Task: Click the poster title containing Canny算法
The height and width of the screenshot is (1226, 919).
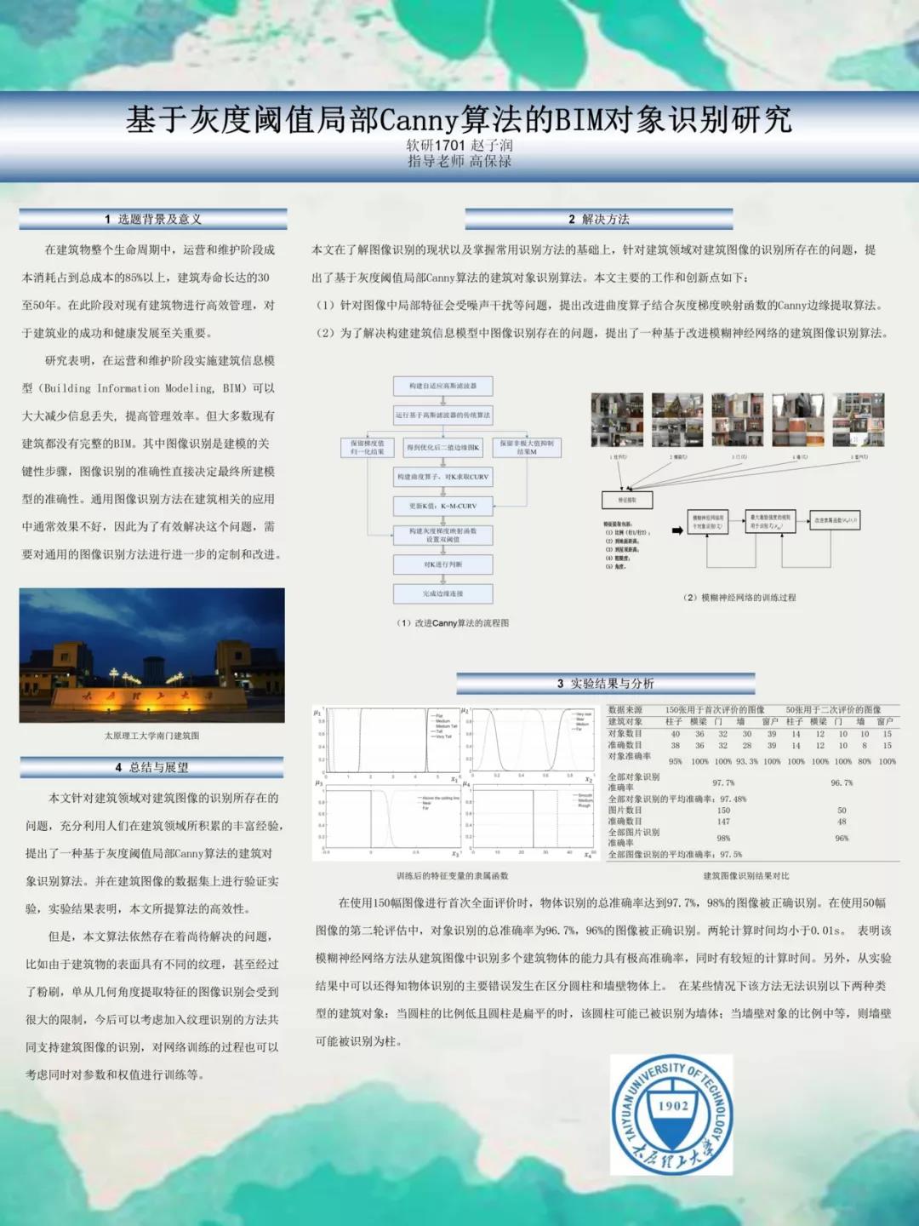Action: [459, 119]
